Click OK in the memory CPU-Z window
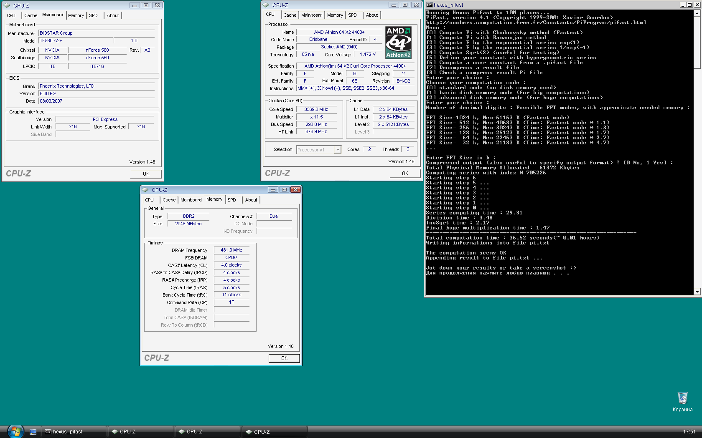This screenshot has width=702, height=438. (284, 358)
